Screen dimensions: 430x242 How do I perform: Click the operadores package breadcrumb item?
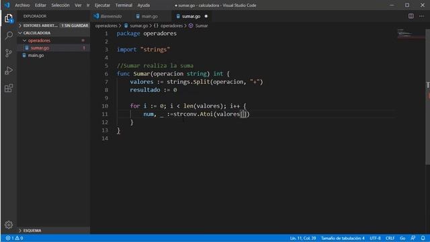click(172, 26)
